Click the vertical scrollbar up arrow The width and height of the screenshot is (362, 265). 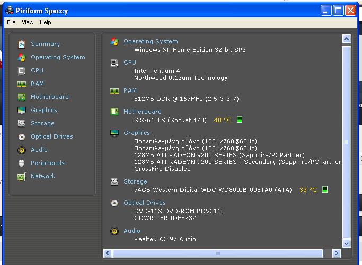click(x=346, y=39)
